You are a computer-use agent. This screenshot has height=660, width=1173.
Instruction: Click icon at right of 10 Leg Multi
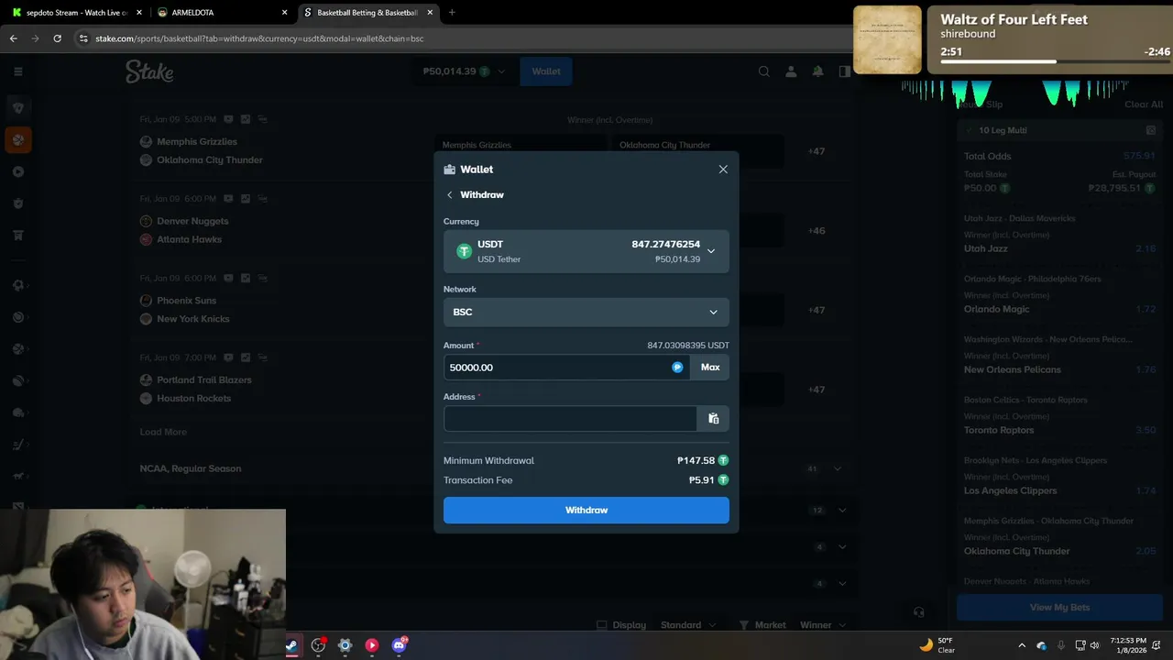click(1151, 130)
